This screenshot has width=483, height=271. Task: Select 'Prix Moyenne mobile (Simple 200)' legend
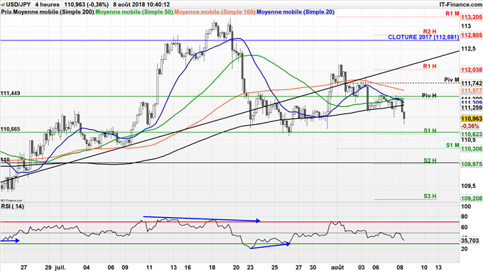(x=48, y=12)
